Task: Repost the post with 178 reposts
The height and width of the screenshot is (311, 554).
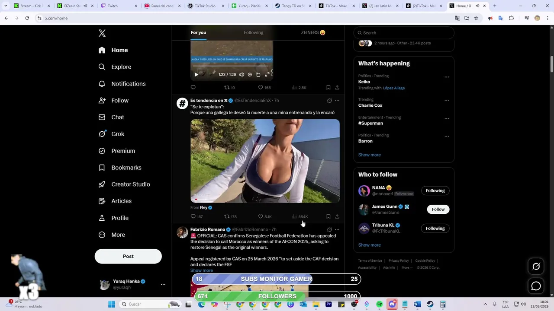Action: 230,216
